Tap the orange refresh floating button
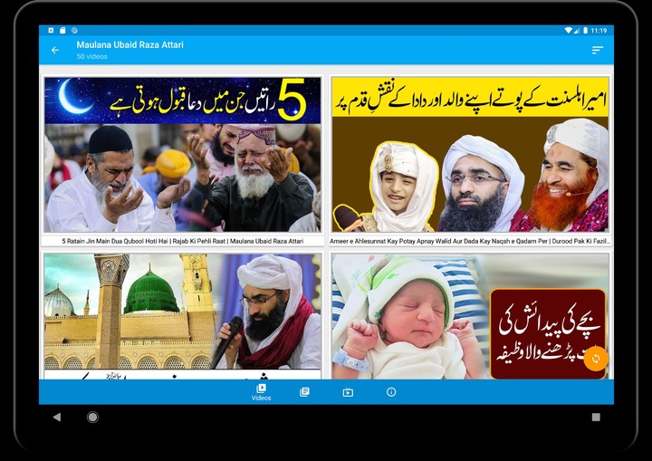Image resolution: width=652 pixels, height=461 pixels. pos(596,359)
